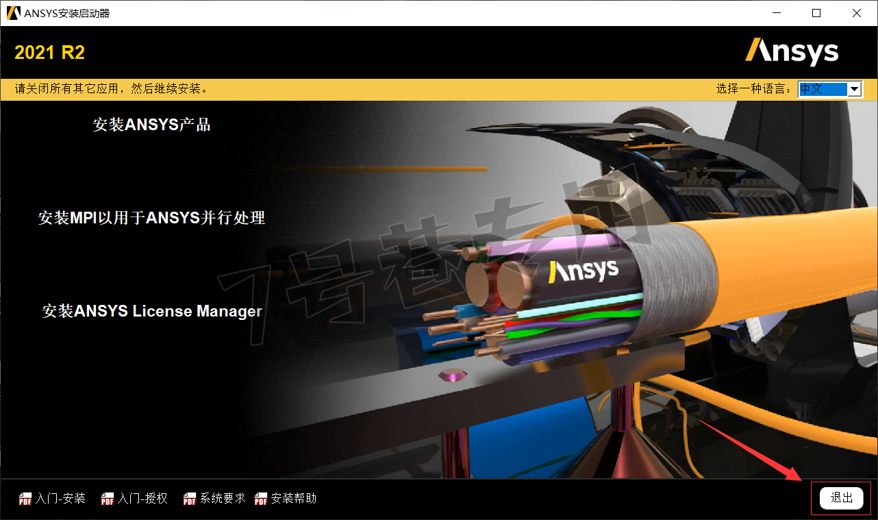Screen dimensions: 878x520
Task: Click the 退出 button
Action: (x=842, y=498)
